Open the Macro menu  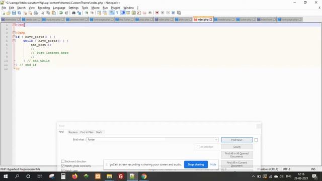click(95, 8)
